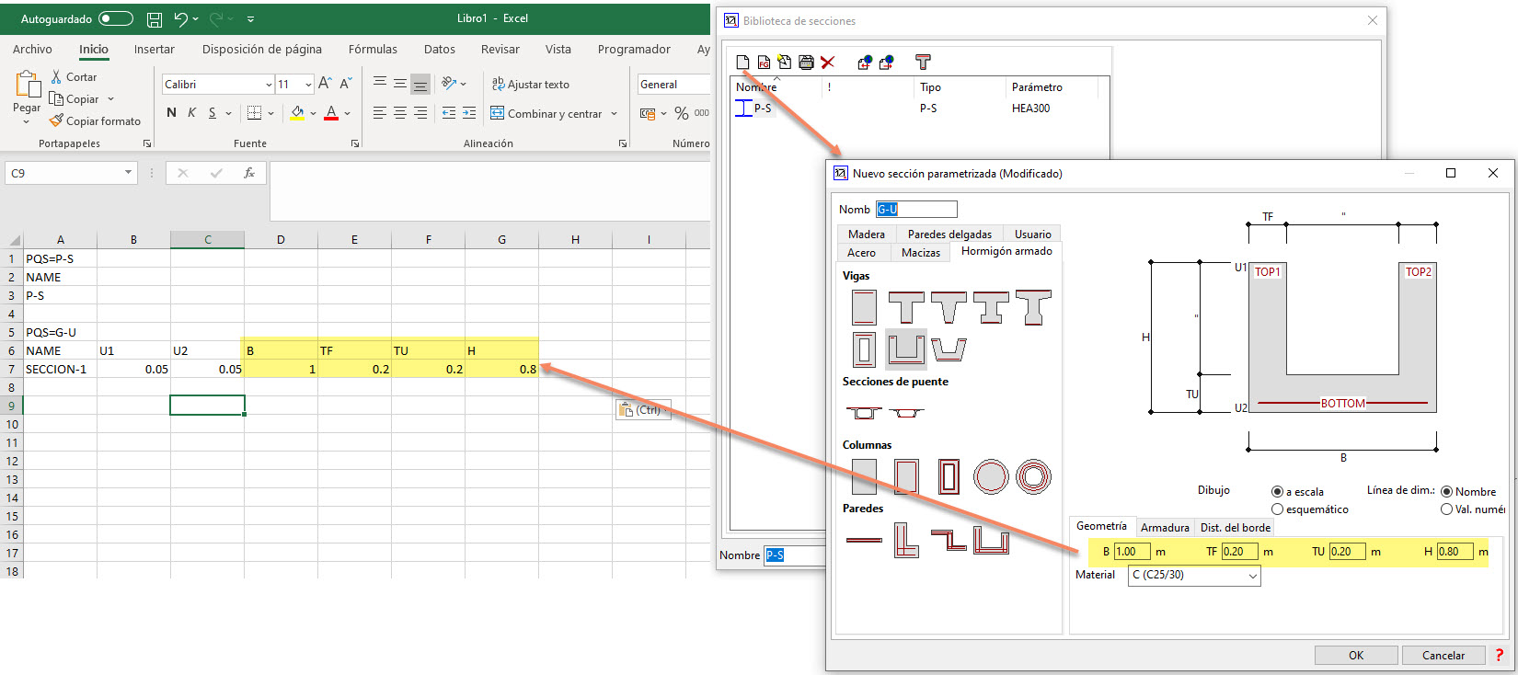Open the Material dropdown C (C25/30)

click(1194, 576)
